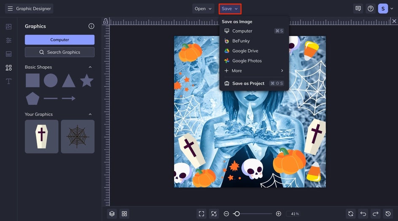Zoom in with the plus button

278,214
